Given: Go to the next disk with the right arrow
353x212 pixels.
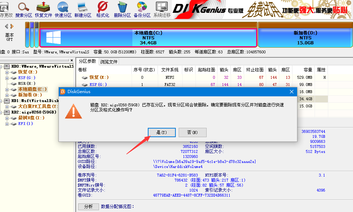Looking at the screenshot, I should (12, 26).
